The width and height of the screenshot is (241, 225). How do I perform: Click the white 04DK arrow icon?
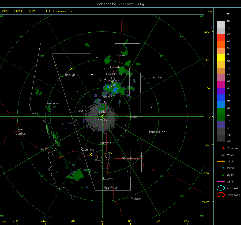[221, 155]
